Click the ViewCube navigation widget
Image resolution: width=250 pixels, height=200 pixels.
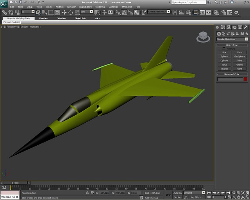[203, 37]
